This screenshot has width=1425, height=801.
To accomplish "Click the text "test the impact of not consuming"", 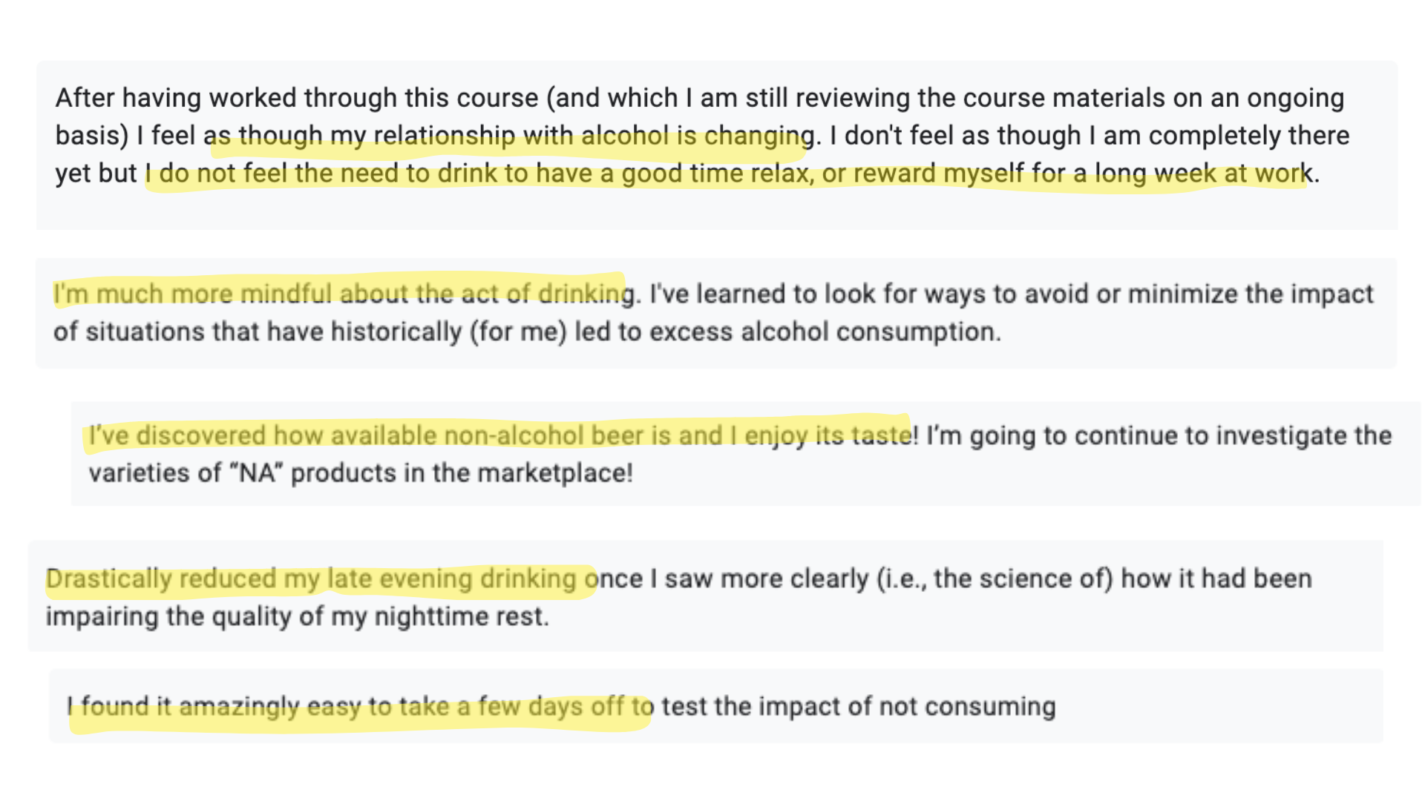I will [858, 707].
